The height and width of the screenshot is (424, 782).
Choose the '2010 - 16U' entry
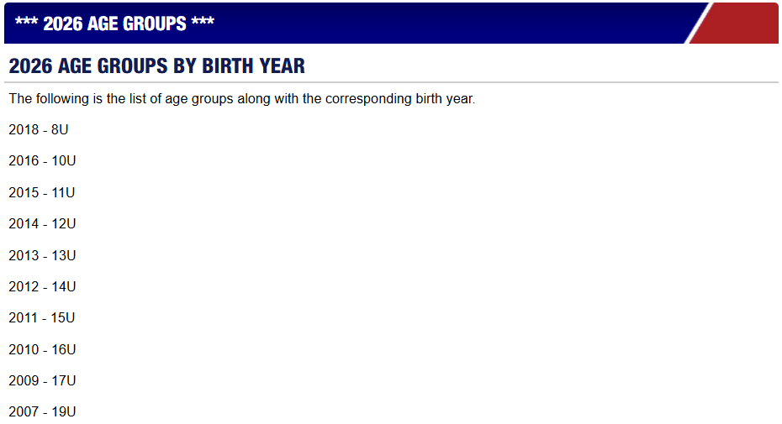42,349
